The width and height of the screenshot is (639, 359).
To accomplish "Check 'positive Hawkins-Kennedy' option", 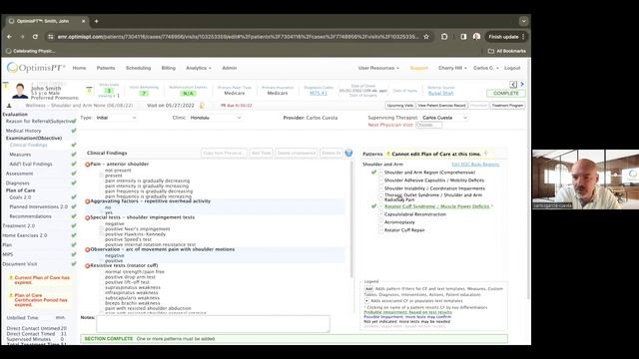I will (102, 234).
